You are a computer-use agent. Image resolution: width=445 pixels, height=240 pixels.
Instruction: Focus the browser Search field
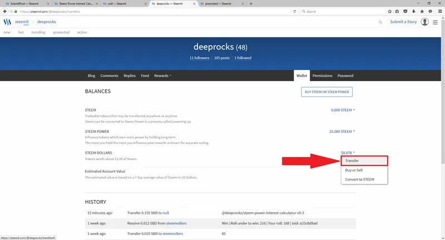coord(342,11)
